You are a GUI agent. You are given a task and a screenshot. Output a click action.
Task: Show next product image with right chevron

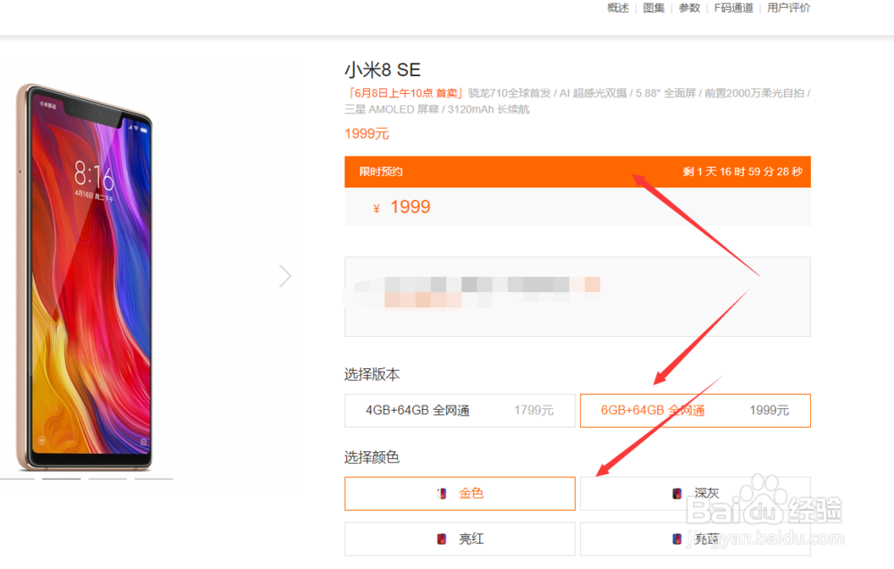[x=285, y=276]
